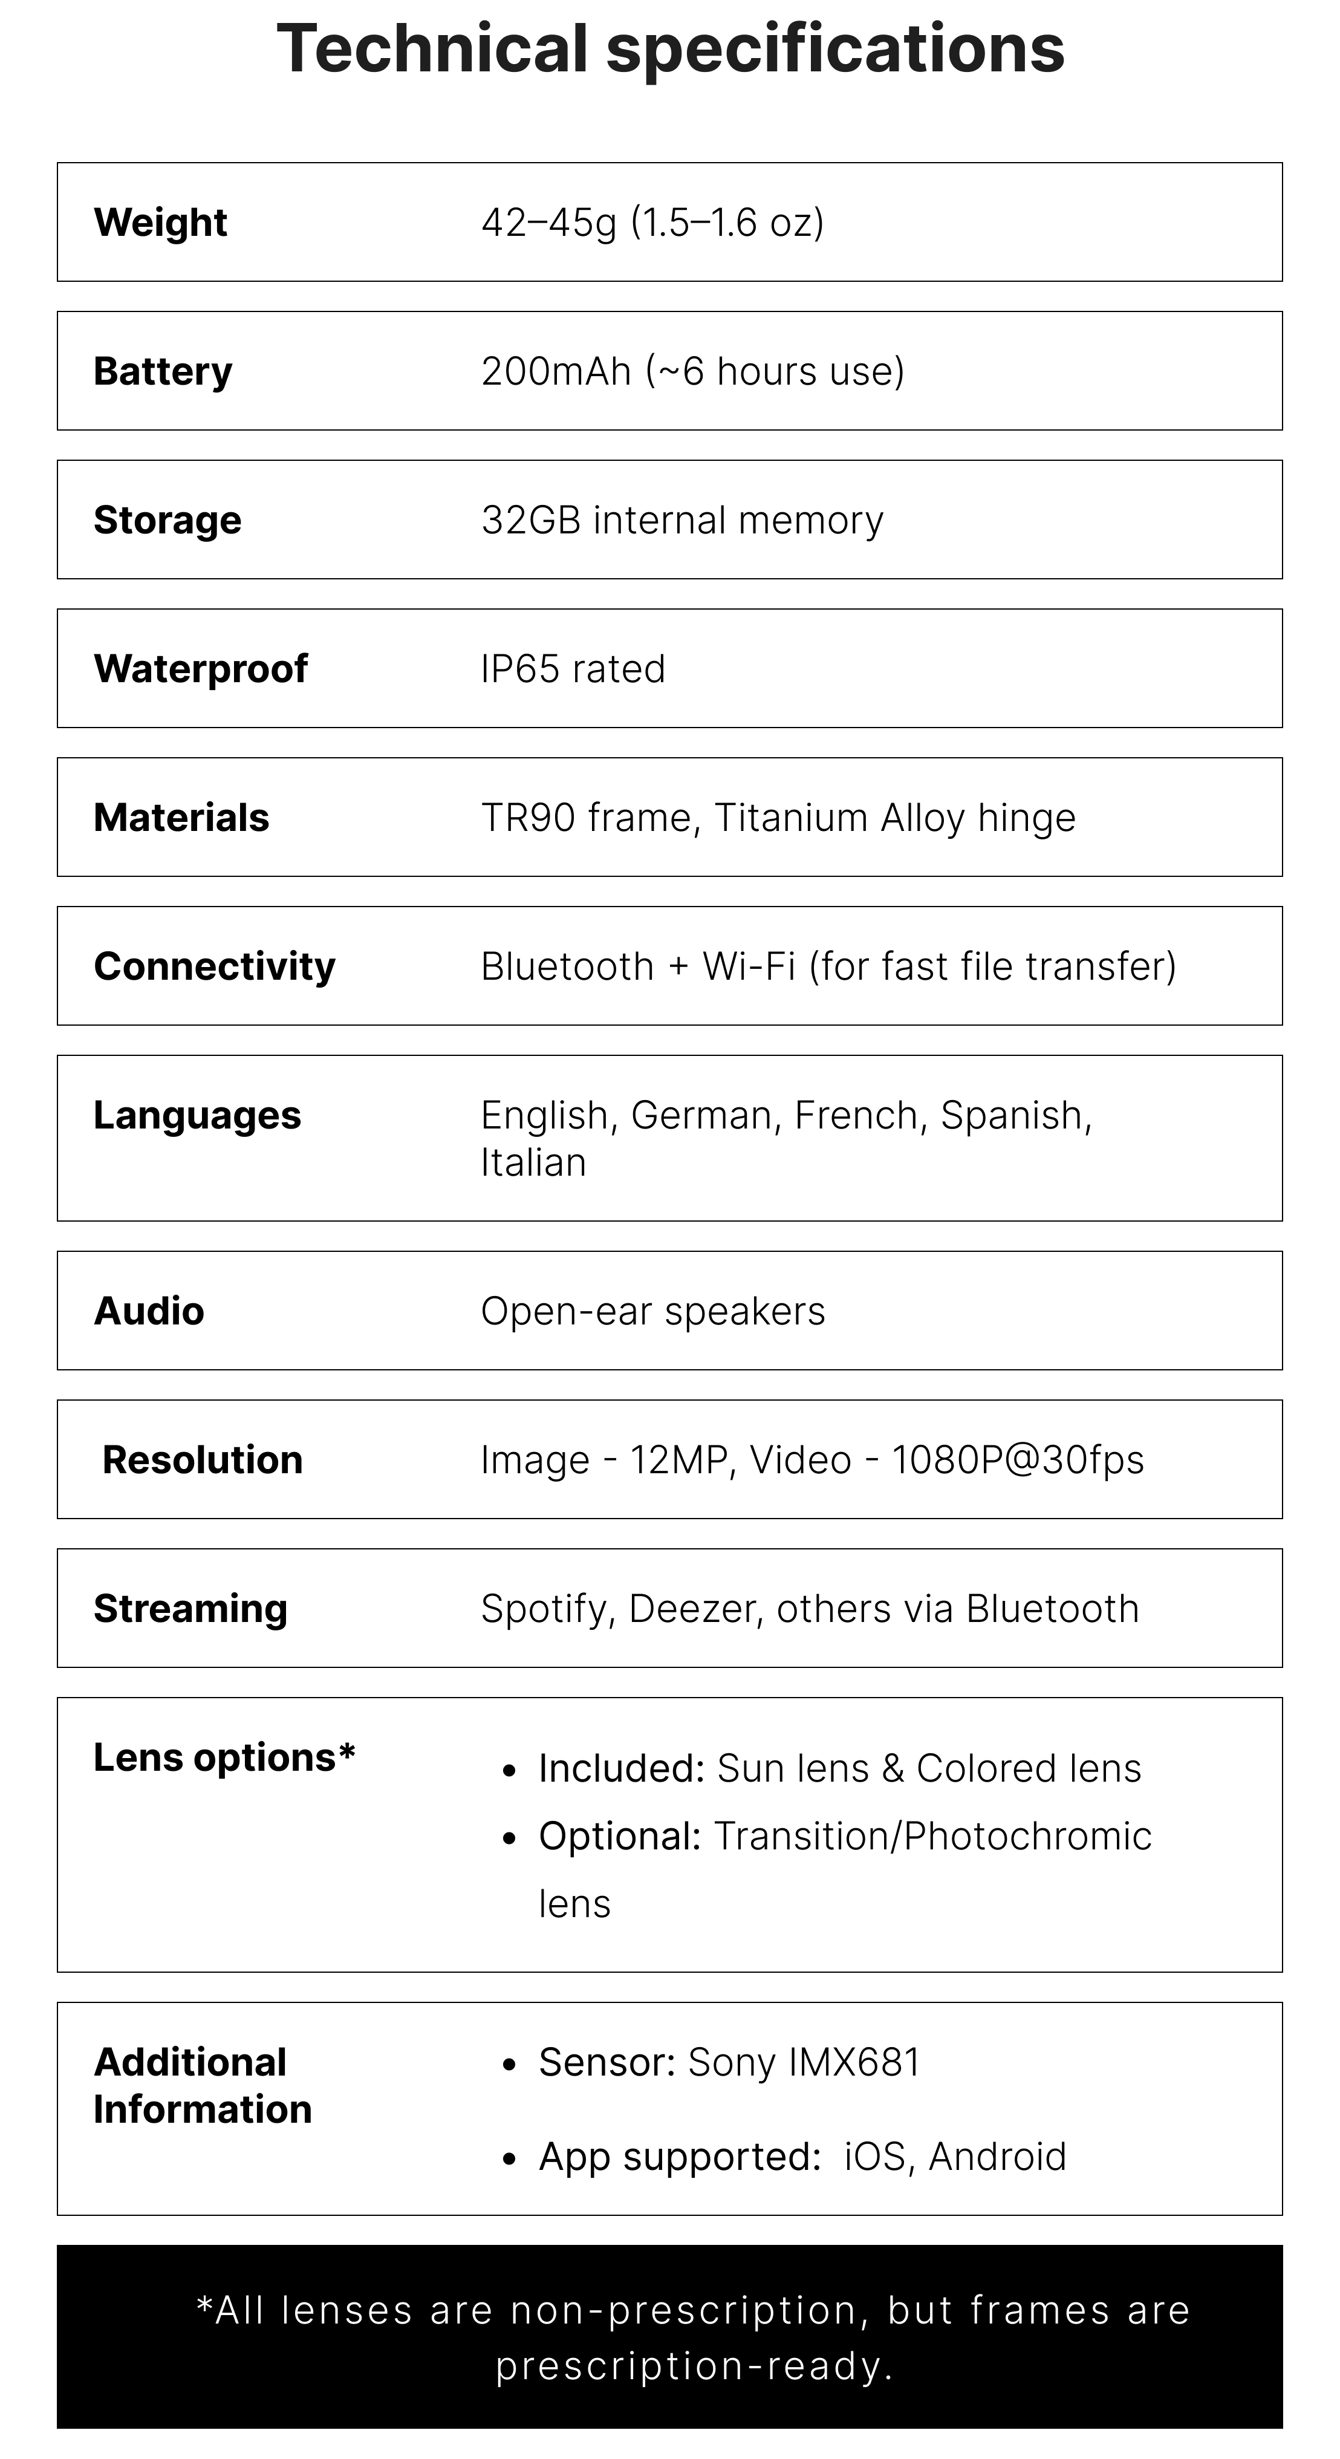Click the black non-prescription lenses footnote banner
The image size is (1340, 2459).
(x=670, y=2337)
